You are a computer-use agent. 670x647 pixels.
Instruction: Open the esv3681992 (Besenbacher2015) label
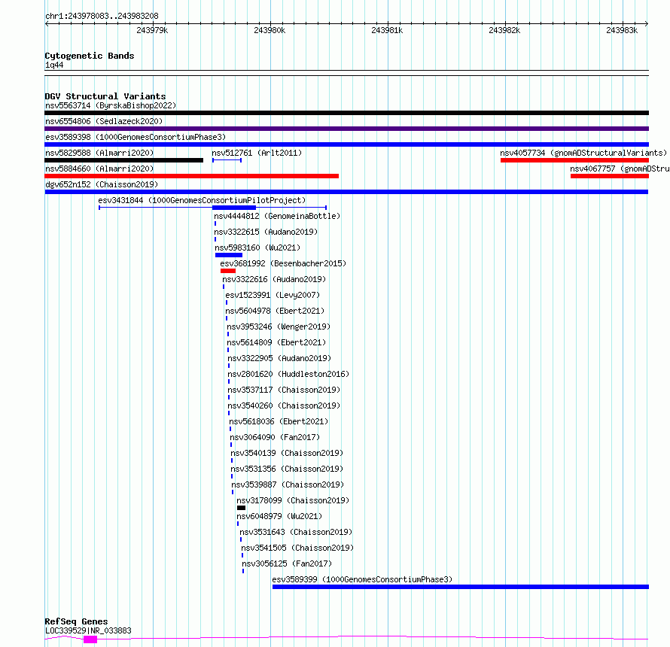283,263
